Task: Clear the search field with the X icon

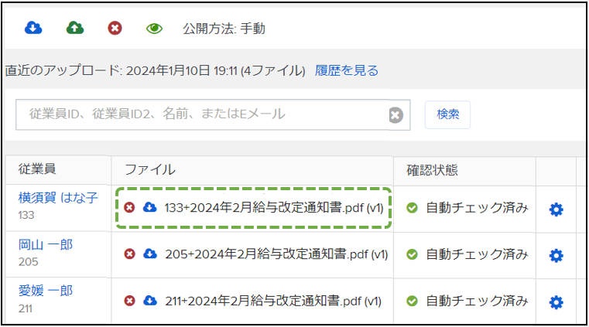Action: pyautogui.click(x=396, y=115)
